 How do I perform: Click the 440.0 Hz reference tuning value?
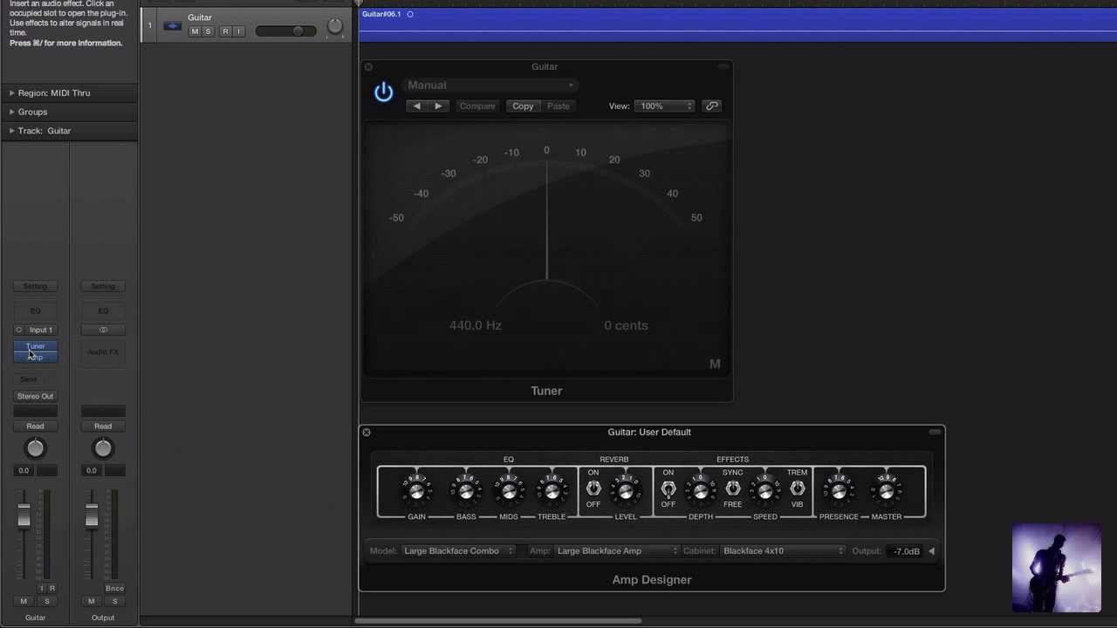(476, 325)
